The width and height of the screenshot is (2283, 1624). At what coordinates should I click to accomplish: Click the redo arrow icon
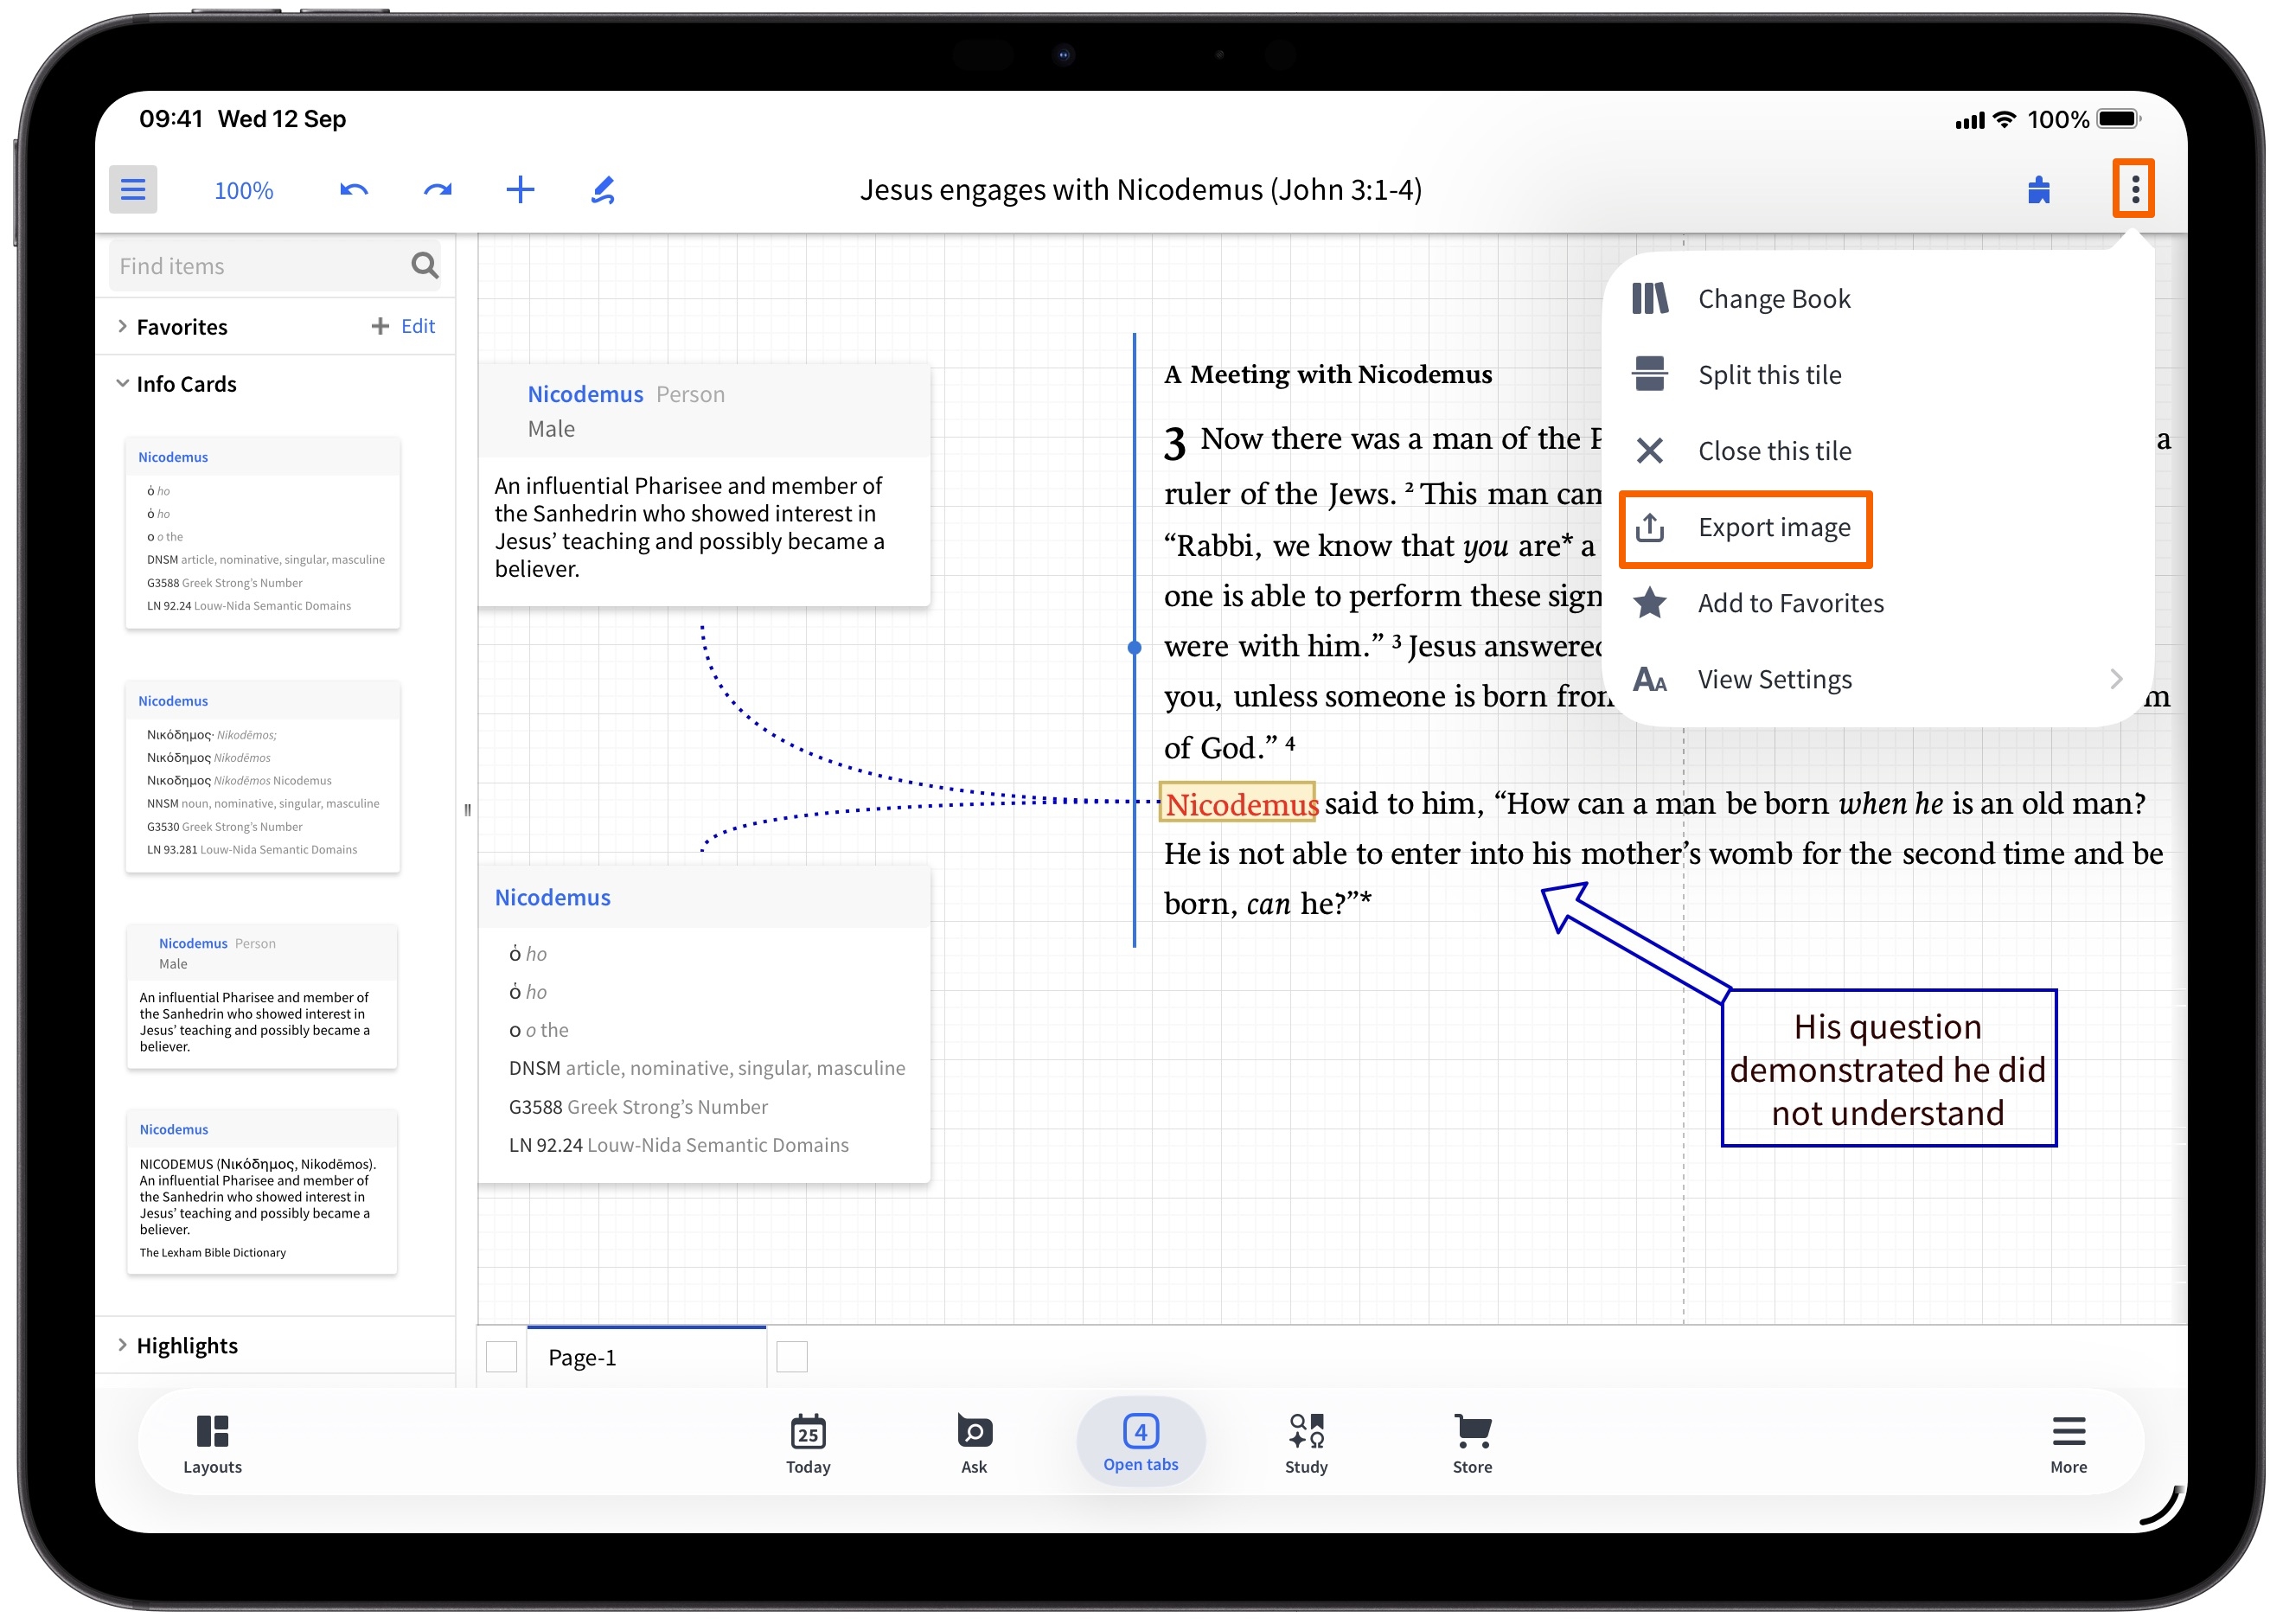click(x=437, y=189)
